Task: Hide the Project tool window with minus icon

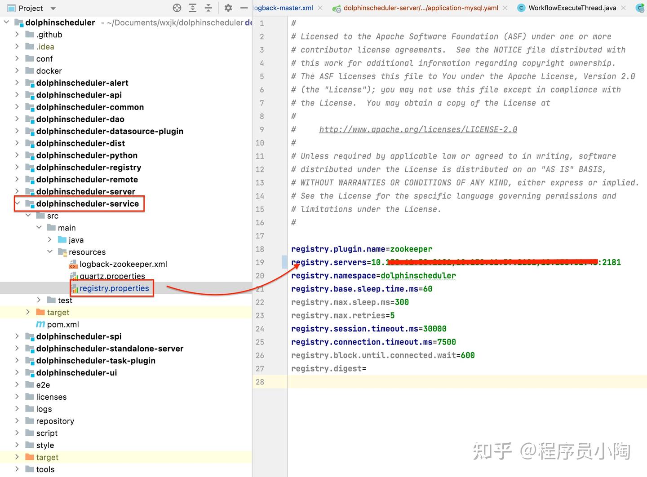Action: [x=244, y=8]
